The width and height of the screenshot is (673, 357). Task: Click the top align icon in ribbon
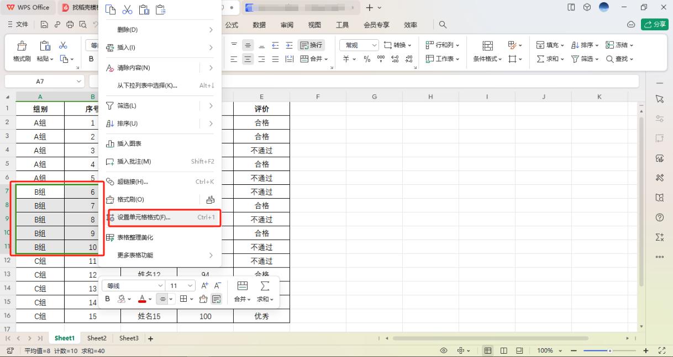point(234,45)
